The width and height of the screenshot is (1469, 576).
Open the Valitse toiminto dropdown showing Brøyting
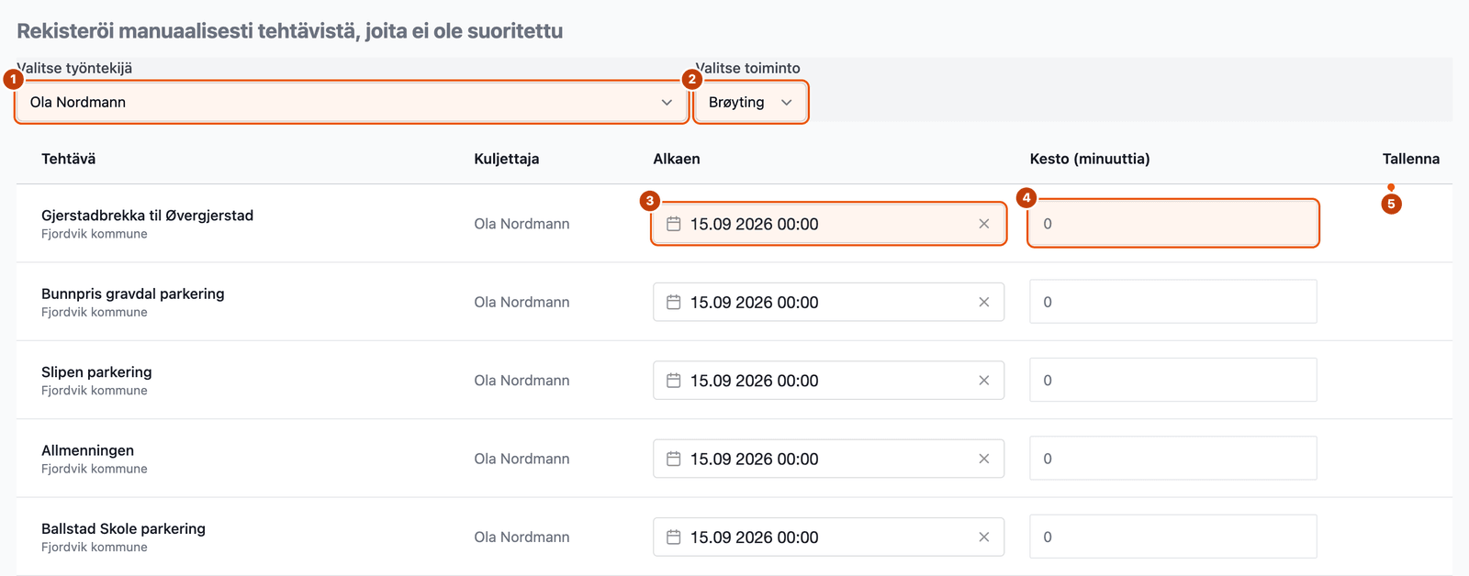pos(750,102)
